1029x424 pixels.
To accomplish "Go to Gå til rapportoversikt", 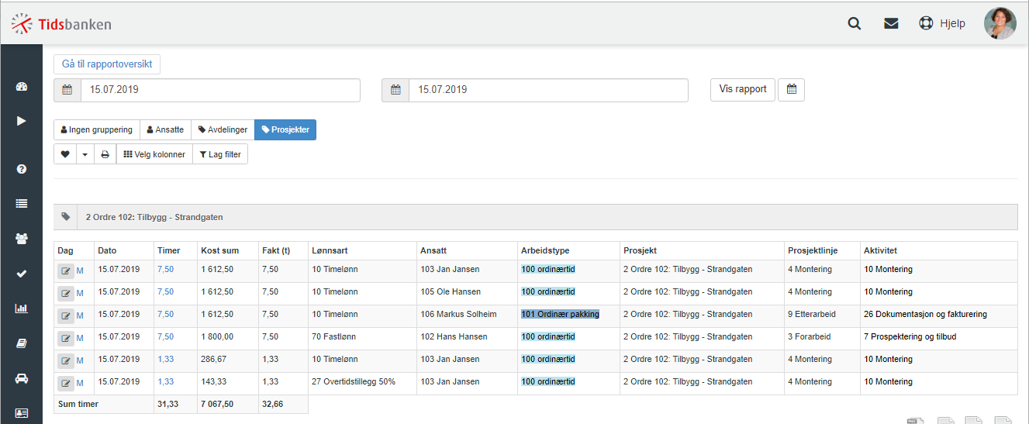I will click(107, 64).
